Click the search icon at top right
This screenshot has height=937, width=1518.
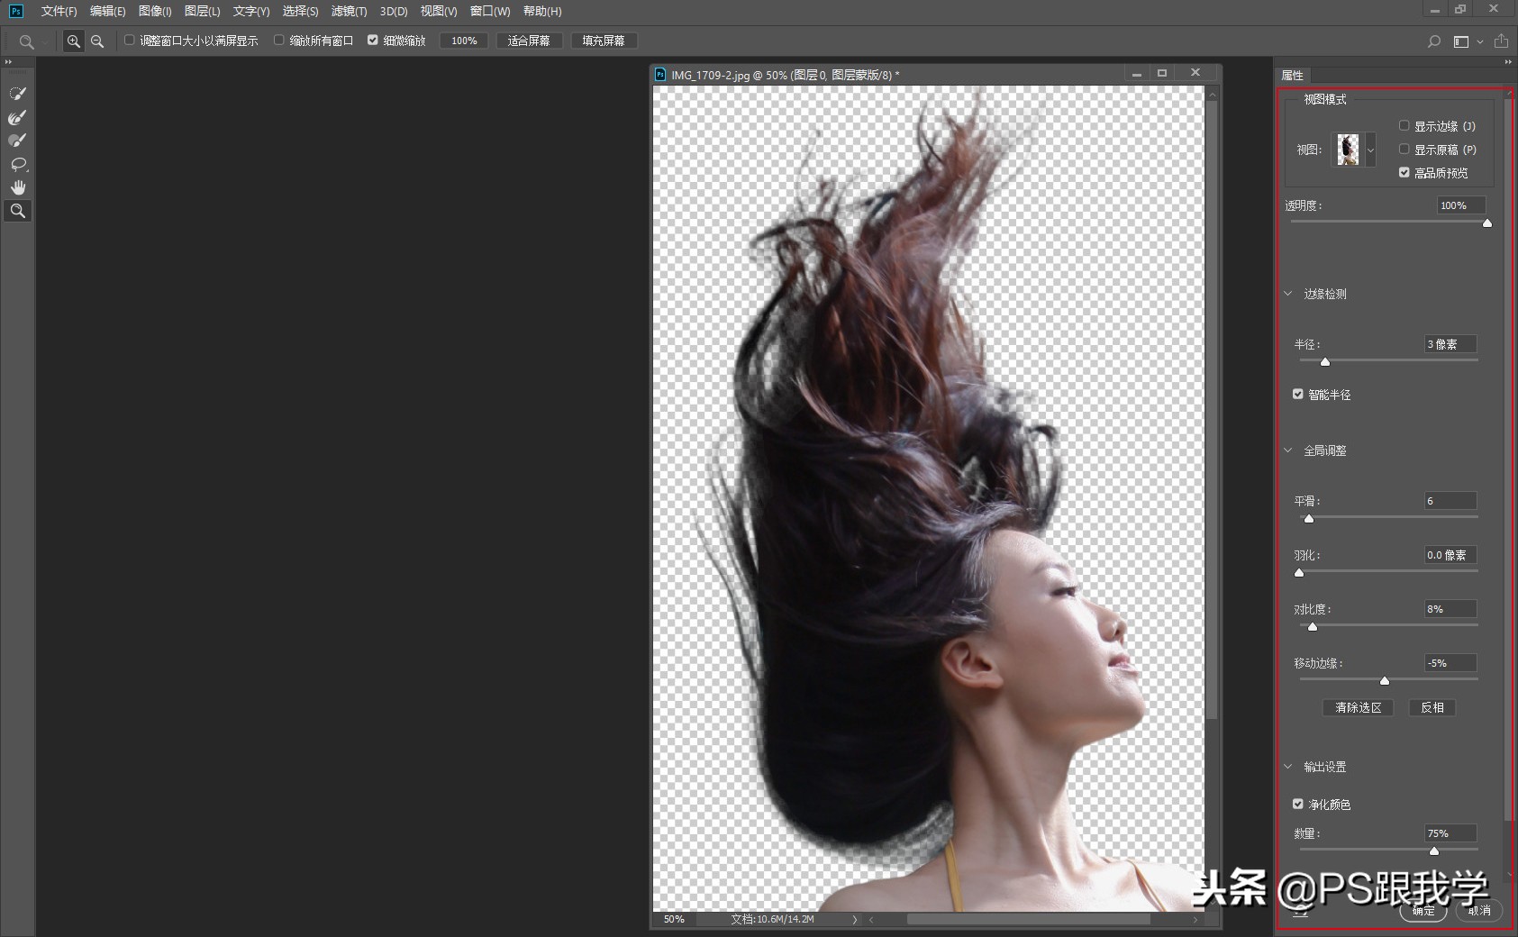click(x=1432, y=41)
